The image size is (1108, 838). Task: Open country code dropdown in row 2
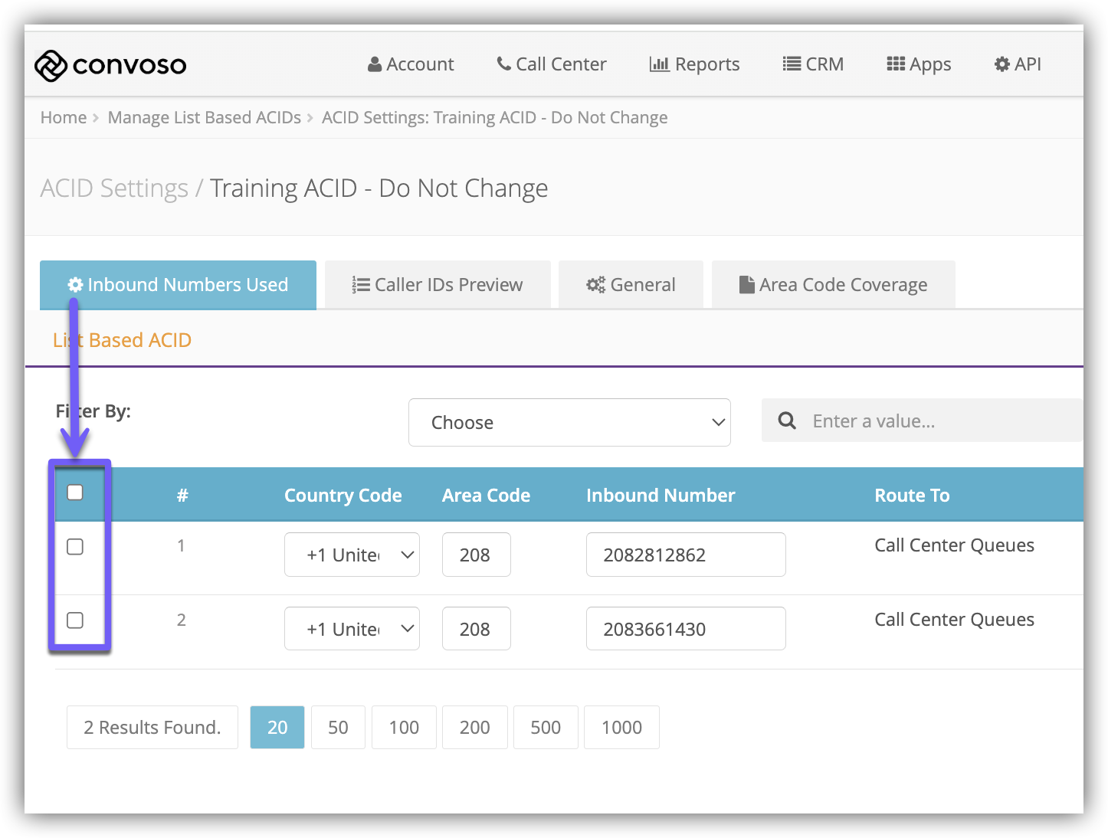tap(352, 629)
